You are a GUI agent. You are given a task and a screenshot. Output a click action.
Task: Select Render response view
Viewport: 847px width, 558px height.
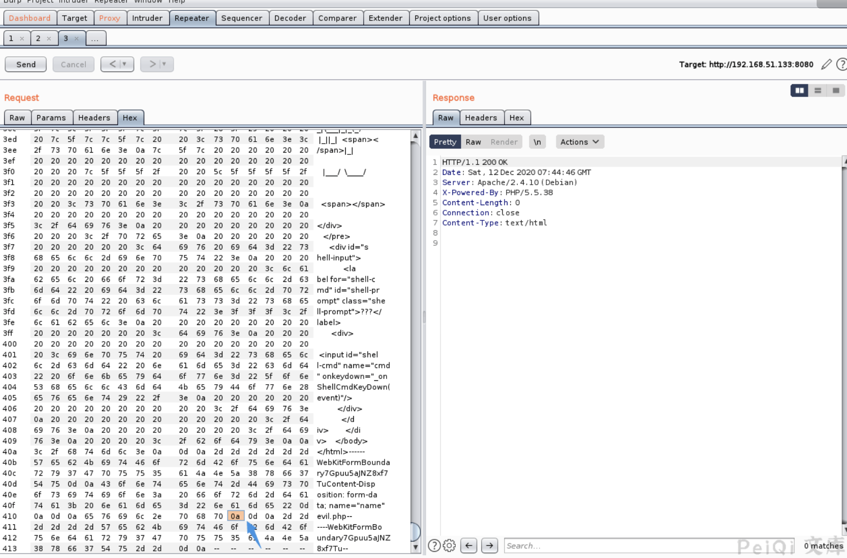[x=504, y=142]
